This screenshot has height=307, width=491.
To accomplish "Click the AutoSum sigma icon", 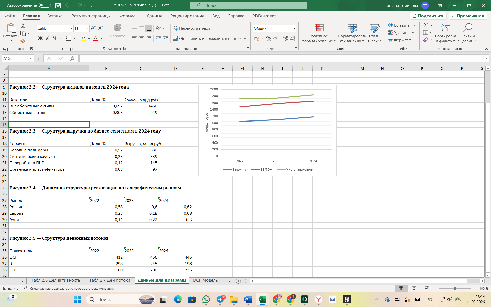I will (426, 25).
